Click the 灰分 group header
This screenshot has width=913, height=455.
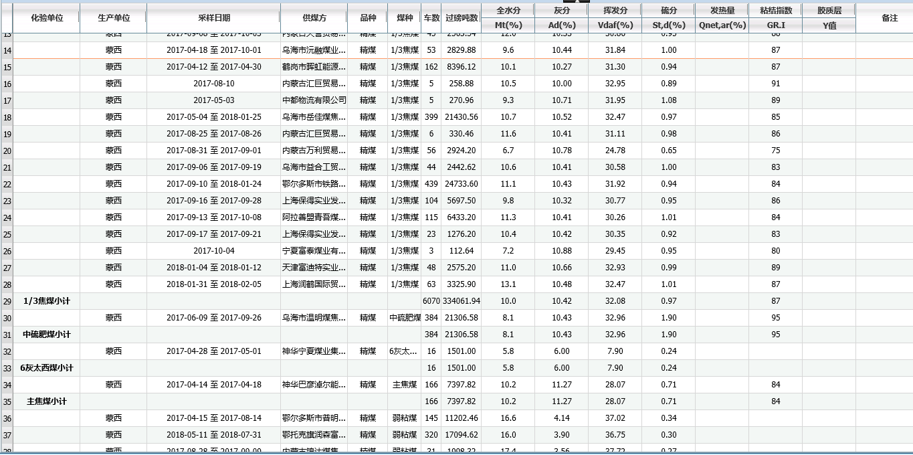561,11
